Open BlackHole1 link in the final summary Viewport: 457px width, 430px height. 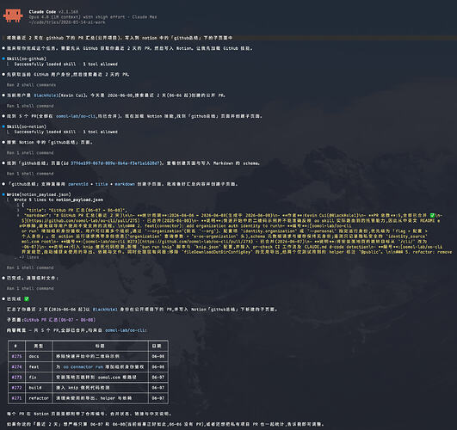coord(105,310)
